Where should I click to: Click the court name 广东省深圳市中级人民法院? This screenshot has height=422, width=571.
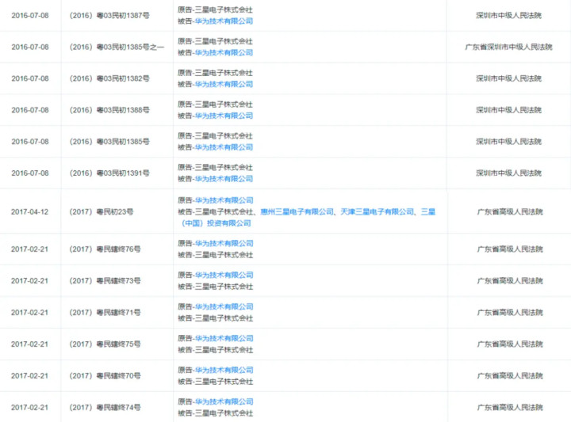point(508,47)
